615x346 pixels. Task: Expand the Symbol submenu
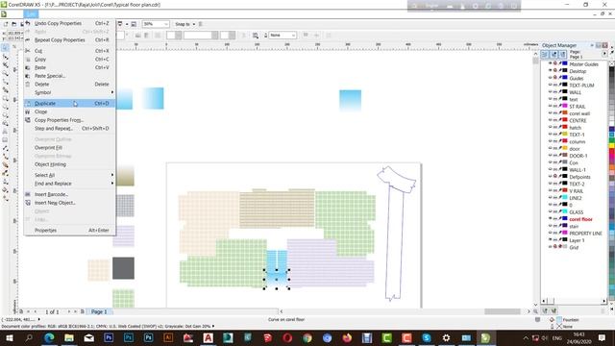(69, 92)
